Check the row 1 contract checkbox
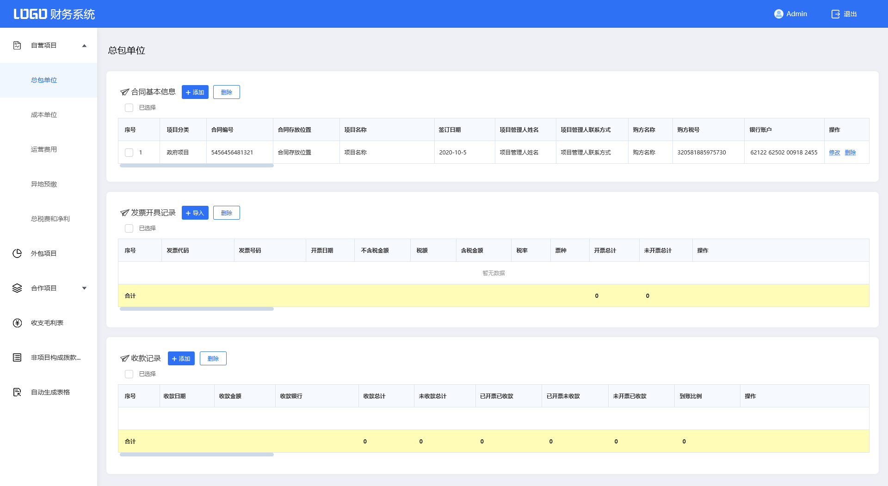 click(x=129, y=153)
